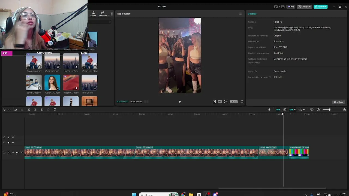This screenshot has height=196, width=349.
Task: Expand the layout dropdown arrow
Action: point(279,7)
